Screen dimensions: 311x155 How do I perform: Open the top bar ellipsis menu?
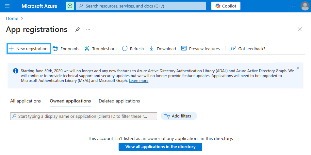point(292,6)
